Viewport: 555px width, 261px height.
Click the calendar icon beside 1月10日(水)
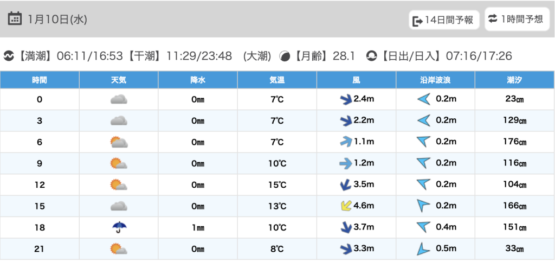[15, 18]
